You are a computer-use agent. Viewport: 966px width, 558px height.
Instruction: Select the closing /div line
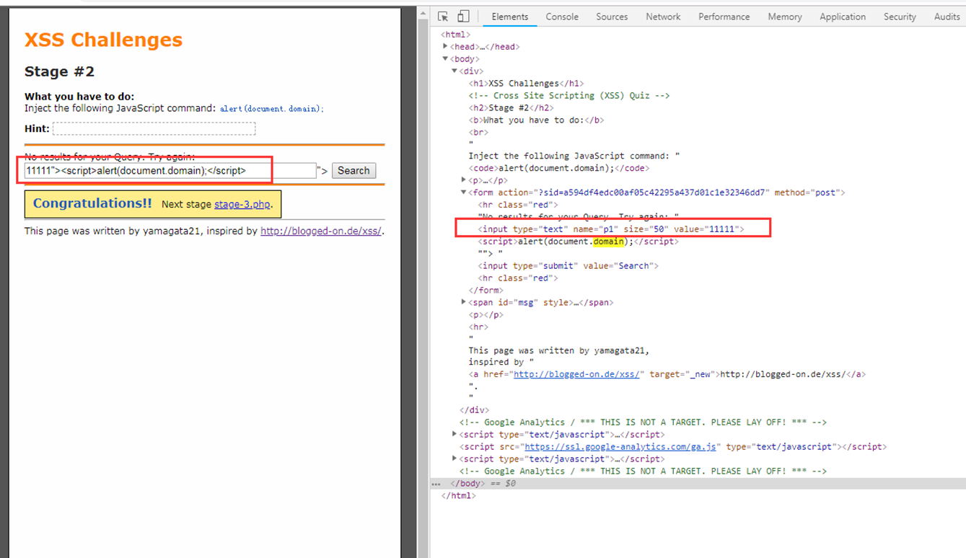474,410
